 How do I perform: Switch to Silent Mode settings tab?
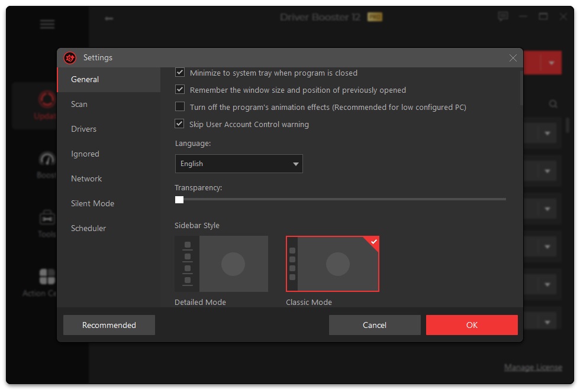point(109,203)
